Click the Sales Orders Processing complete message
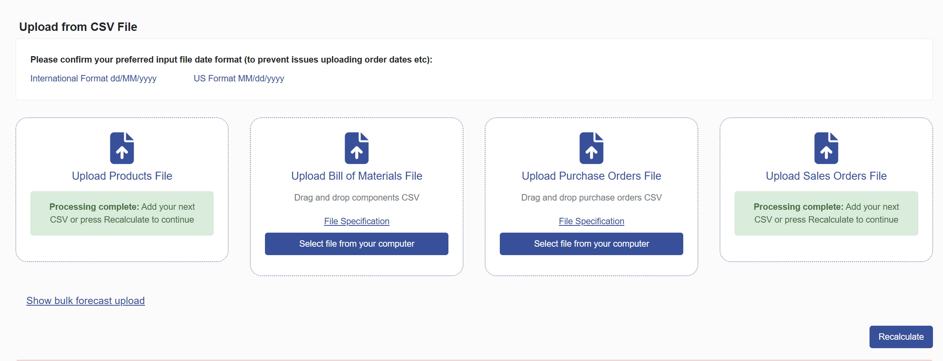The image size is (943, 361). click(826, 213)
